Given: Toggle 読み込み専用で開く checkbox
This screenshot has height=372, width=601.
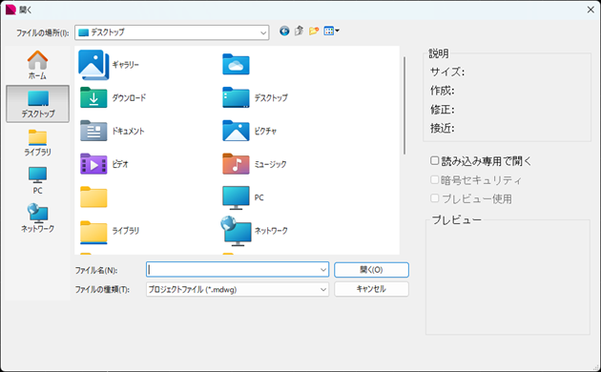Looking at the screenshot, I should click(x=434, y=161).
